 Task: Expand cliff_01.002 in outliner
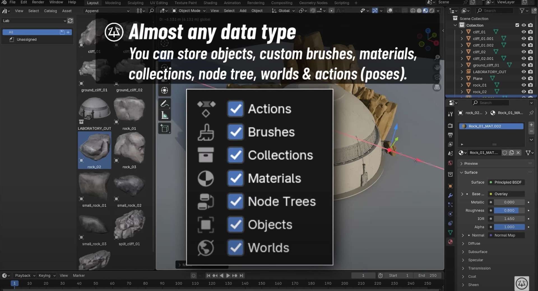pos(462,45)
